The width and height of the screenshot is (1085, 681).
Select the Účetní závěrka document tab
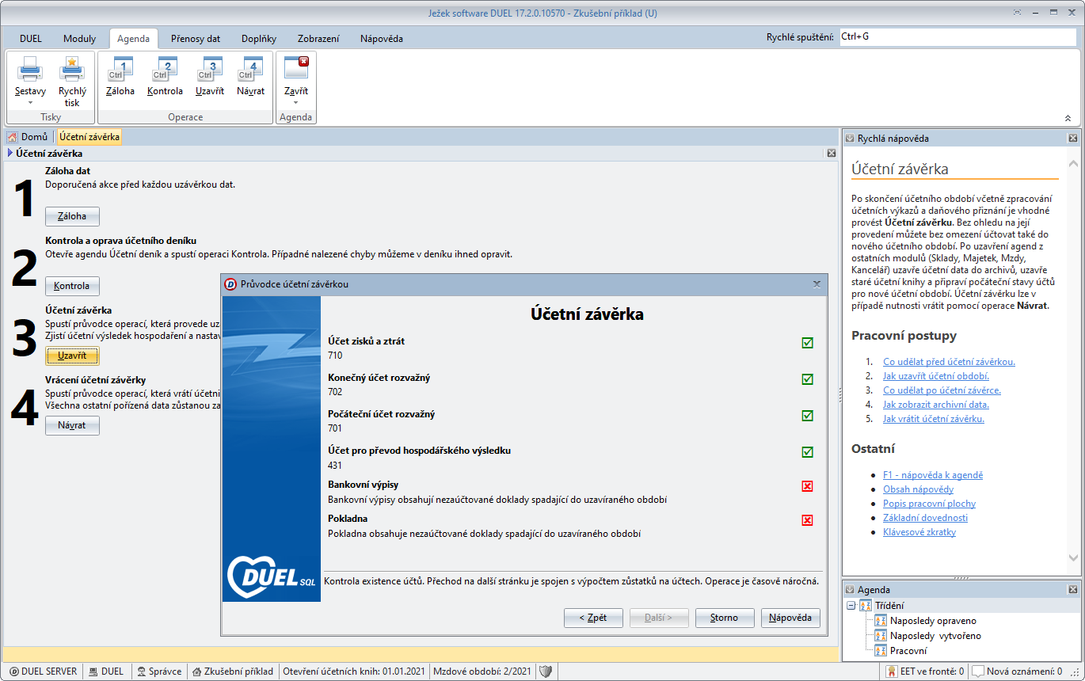89,137
